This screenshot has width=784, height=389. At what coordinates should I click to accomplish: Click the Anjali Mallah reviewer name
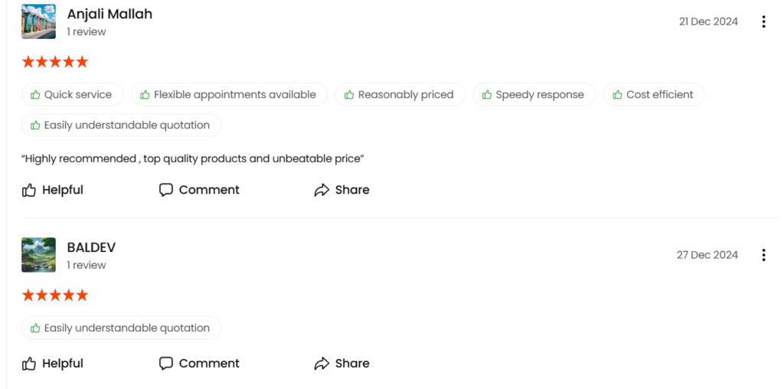pyautogui.click(x=109, y=15)
